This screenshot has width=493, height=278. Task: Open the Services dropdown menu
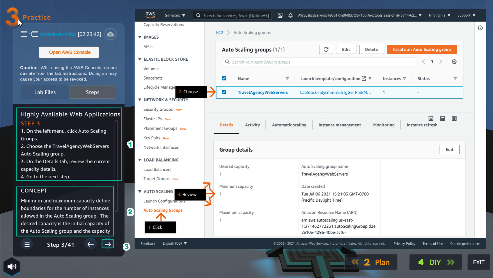(x=175, y=15)
